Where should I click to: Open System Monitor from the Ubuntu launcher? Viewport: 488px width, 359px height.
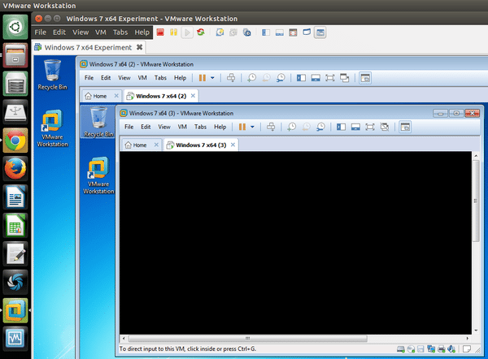point(15,339)
